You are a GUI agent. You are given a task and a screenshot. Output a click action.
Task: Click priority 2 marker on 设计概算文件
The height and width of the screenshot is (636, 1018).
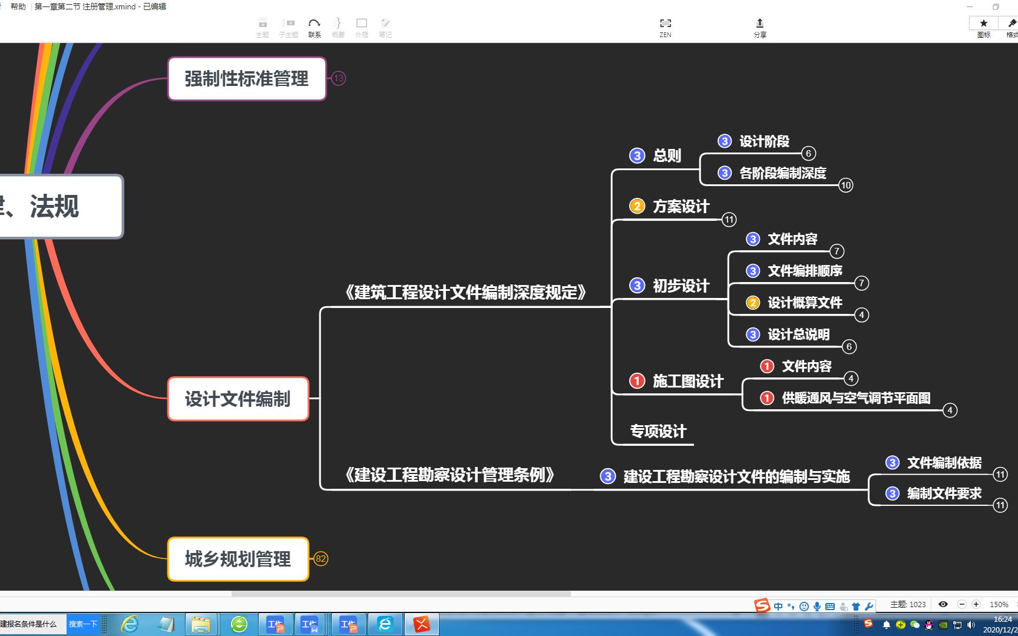coord(753,303)
